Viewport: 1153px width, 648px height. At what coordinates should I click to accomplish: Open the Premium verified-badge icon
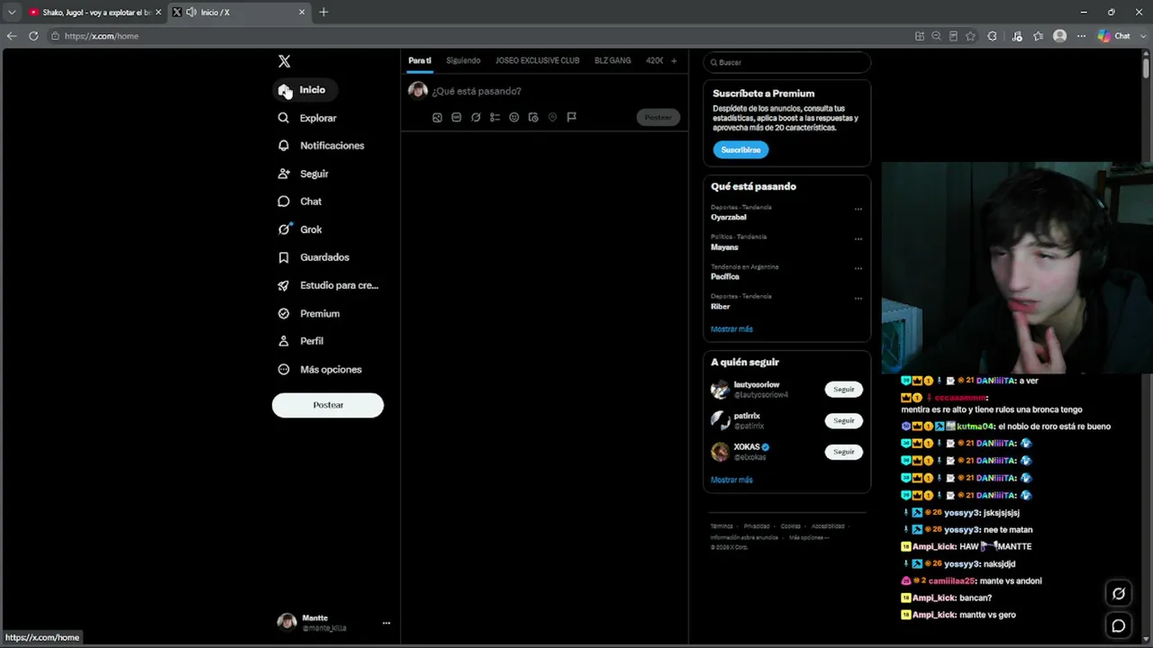284,313
